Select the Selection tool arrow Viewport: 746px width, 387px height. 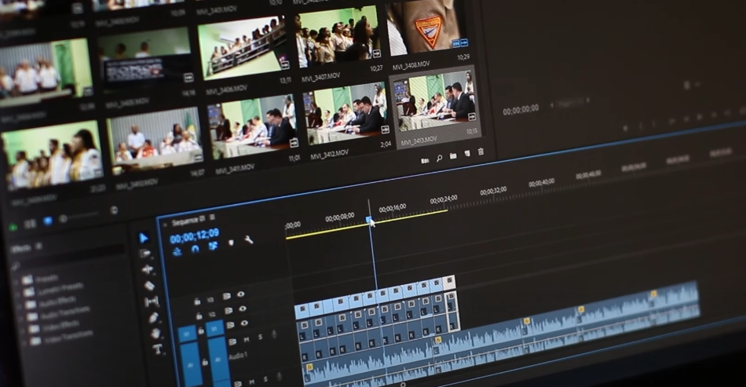click(144, 238)
